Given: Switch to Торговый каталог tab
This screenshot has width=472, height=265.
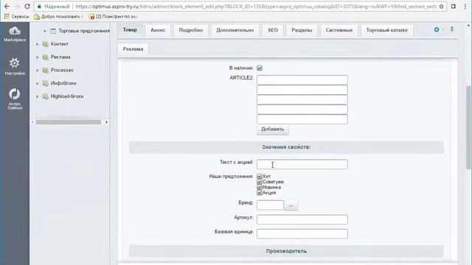Looking at the screenshot, I should [387, 30].
